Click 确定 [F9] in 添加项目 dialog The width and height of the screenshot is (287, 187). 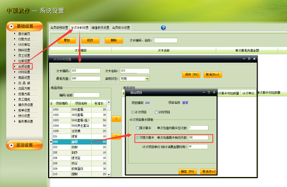click(187, 171)
